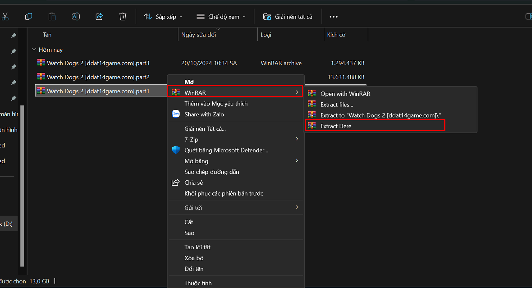
Task: Sort by the Tên column header
Action: tap(47, 34)
